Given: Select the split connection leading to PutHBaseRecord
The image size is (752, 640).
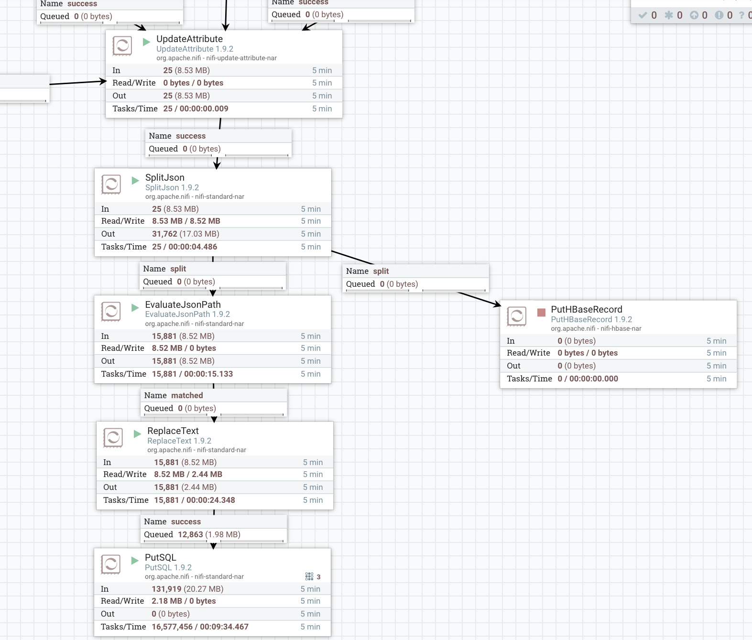Looking at the screenshot, I should (x=416, y=278).
